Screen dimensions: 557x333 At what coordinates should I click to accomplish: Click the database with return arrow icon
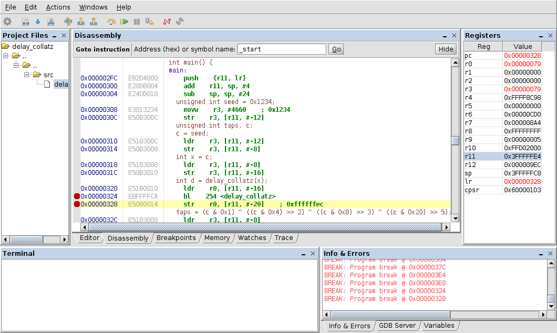coord(150,22)
